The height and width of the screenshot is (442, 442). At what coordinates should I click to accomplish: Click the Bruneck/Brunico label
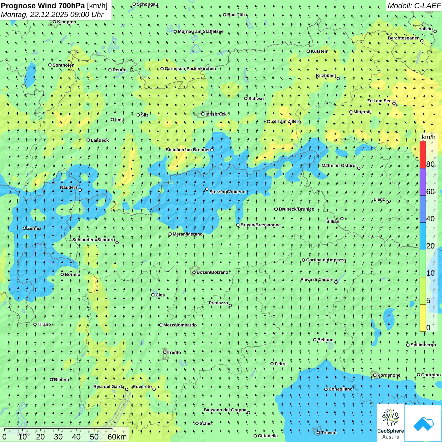[296, 209]
